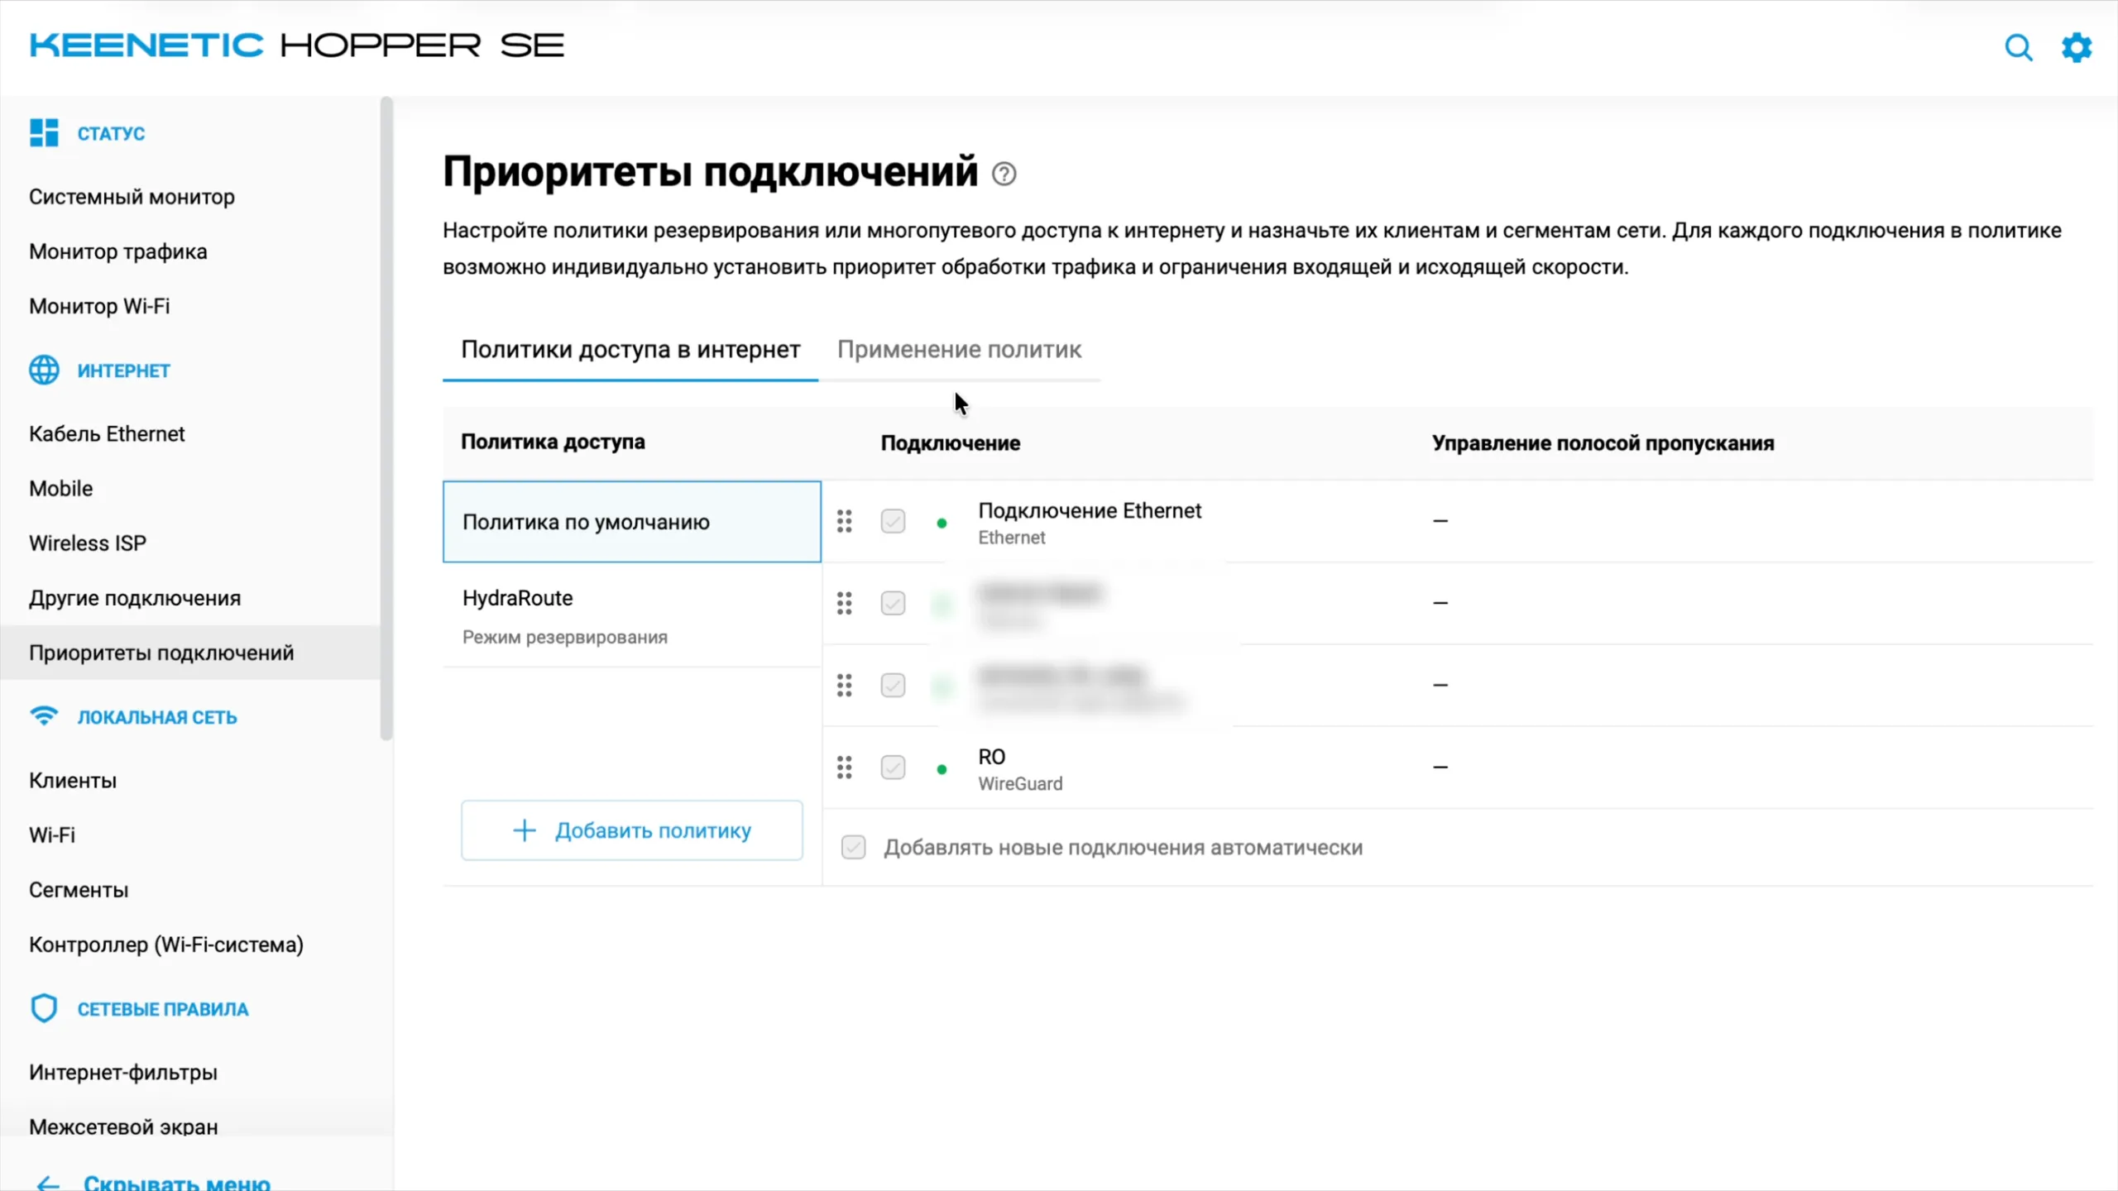Click the Статус section header
Image resolution: width=2118 pixels, height=1191 pixels.
[111, 133]
